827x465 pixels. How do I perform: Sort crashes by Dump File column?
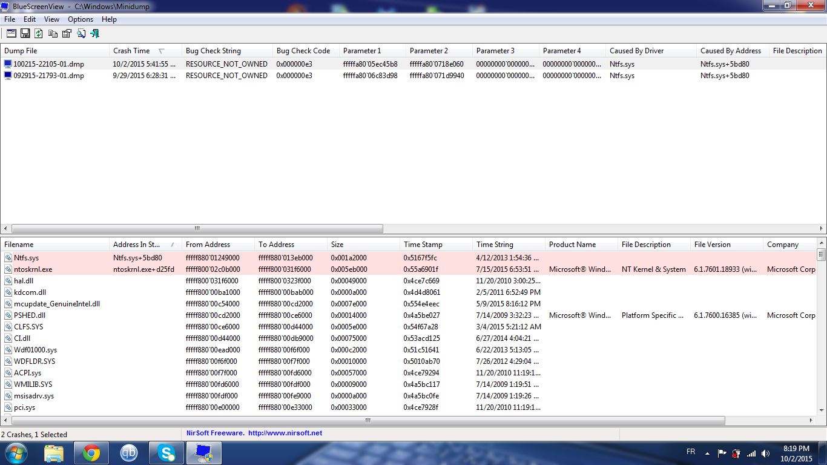tap(54, 51)
